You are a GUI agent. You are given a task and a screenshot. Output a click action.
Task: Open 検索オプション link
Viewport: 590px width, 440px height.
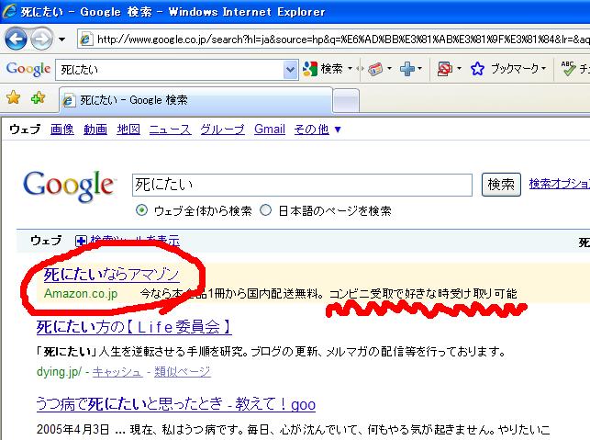559,184
